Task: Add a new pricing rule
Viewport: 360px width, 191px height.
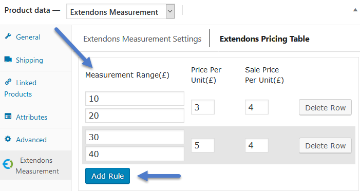Action: click(107, 176)
